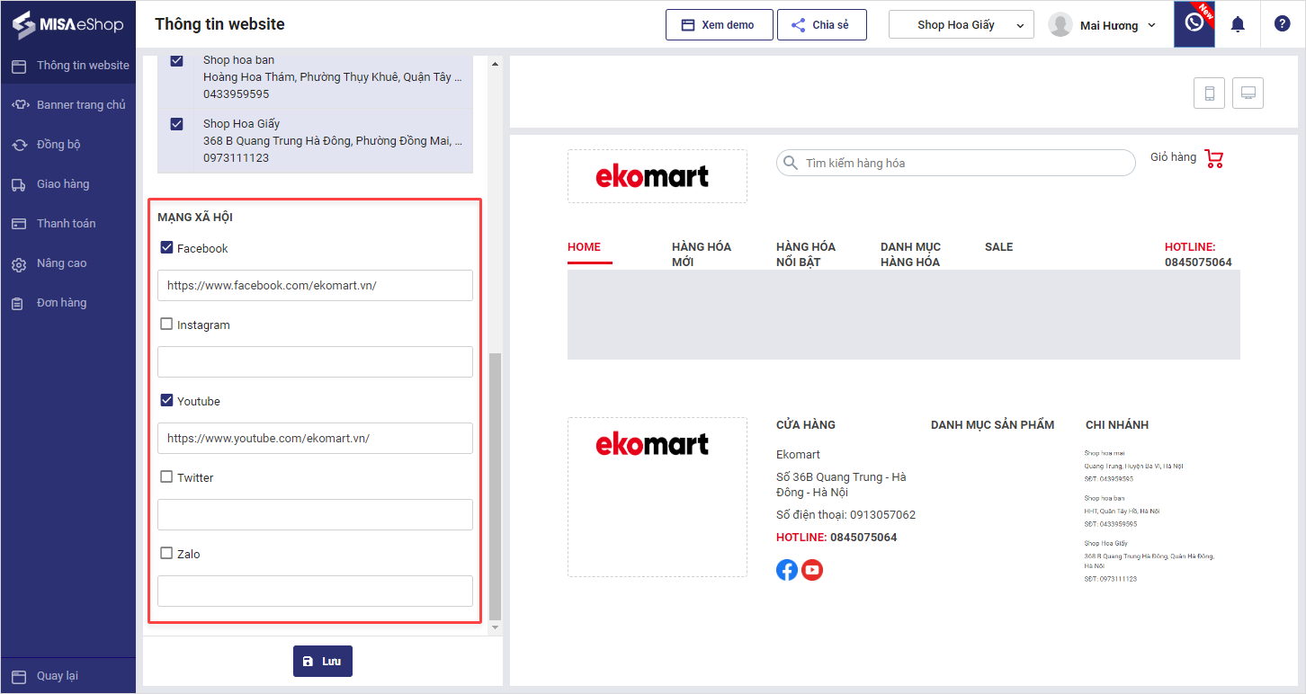Click the shopping cart icon in preview
Image resolution: width=1306 pixels, height=694 pixels.
click(1214, 159)
